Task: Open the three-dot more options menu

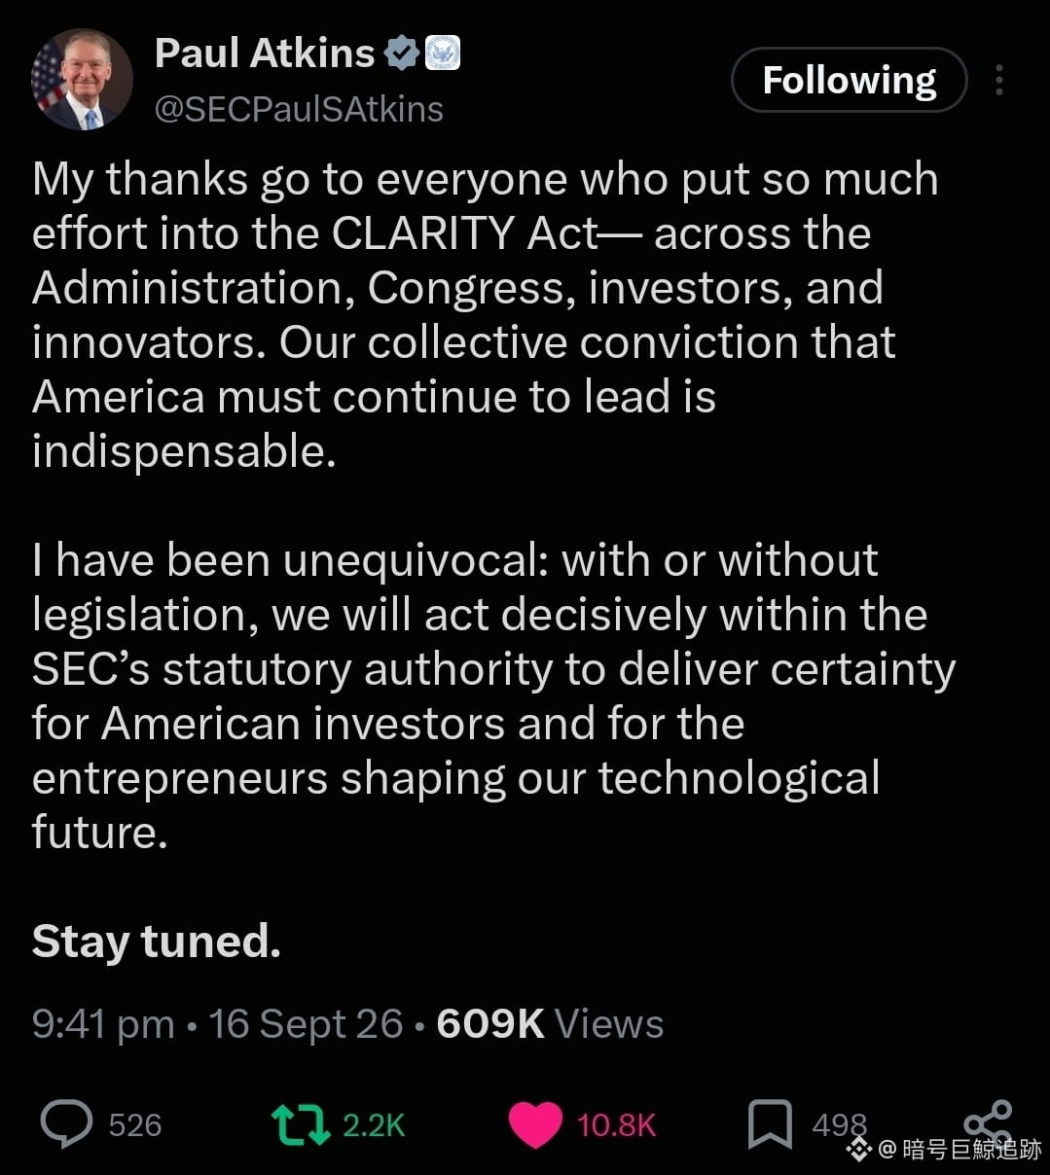Action: [x=999, y=80]
